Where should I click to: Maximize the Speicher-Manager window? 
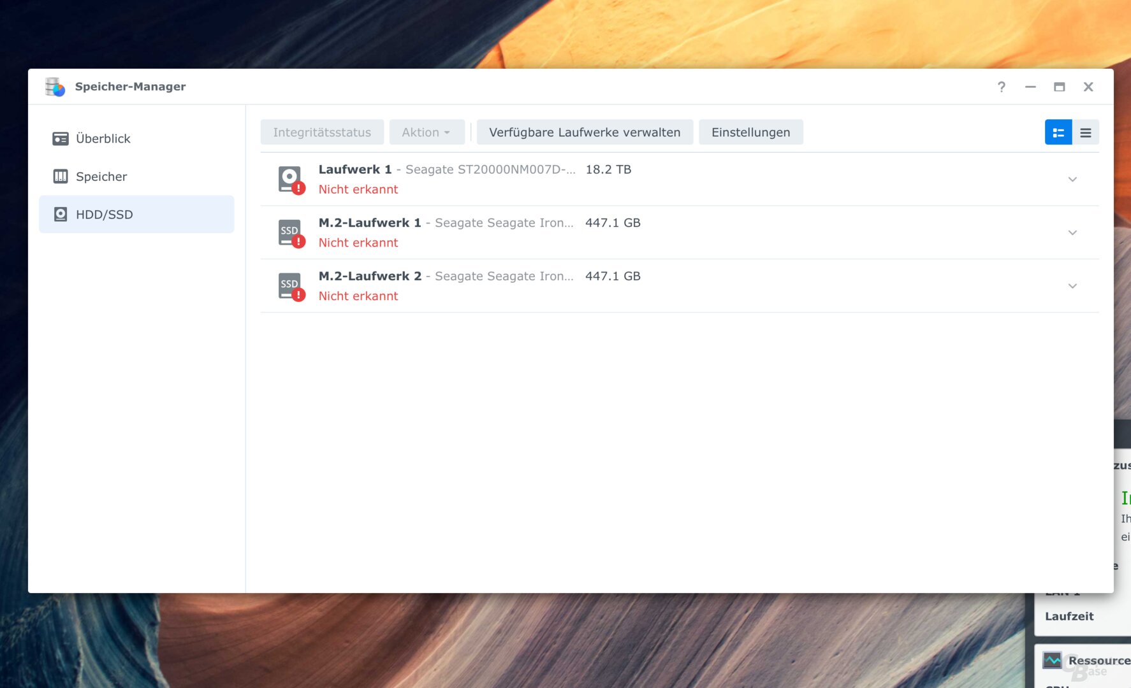point(1060,87)
